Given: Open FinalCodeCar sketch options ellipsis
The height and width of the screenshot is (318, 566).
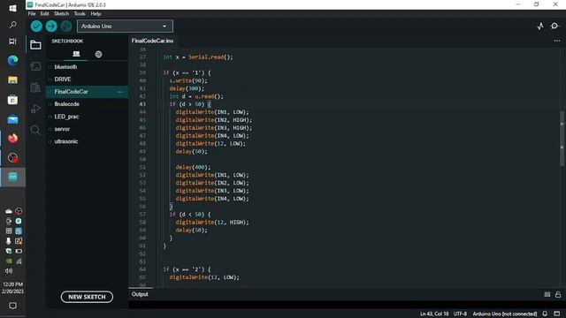Looking at the screenshot, I should click(x=120, y=92).
